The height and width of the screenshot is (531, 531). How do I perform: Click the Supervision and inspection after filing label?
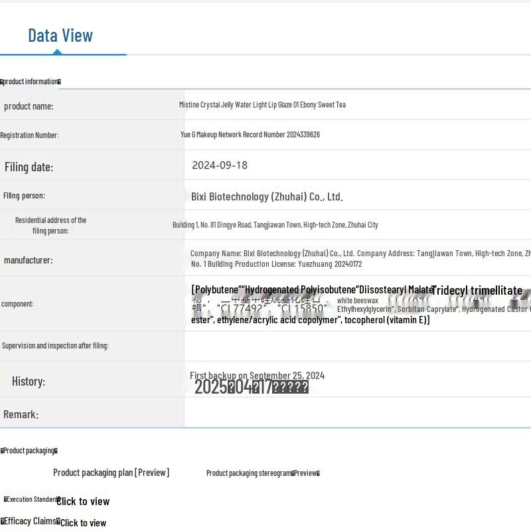(55, 346)
